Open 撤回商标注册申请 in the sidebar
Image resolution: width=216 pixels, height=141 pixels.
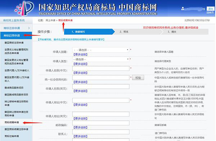click(14, 43)
